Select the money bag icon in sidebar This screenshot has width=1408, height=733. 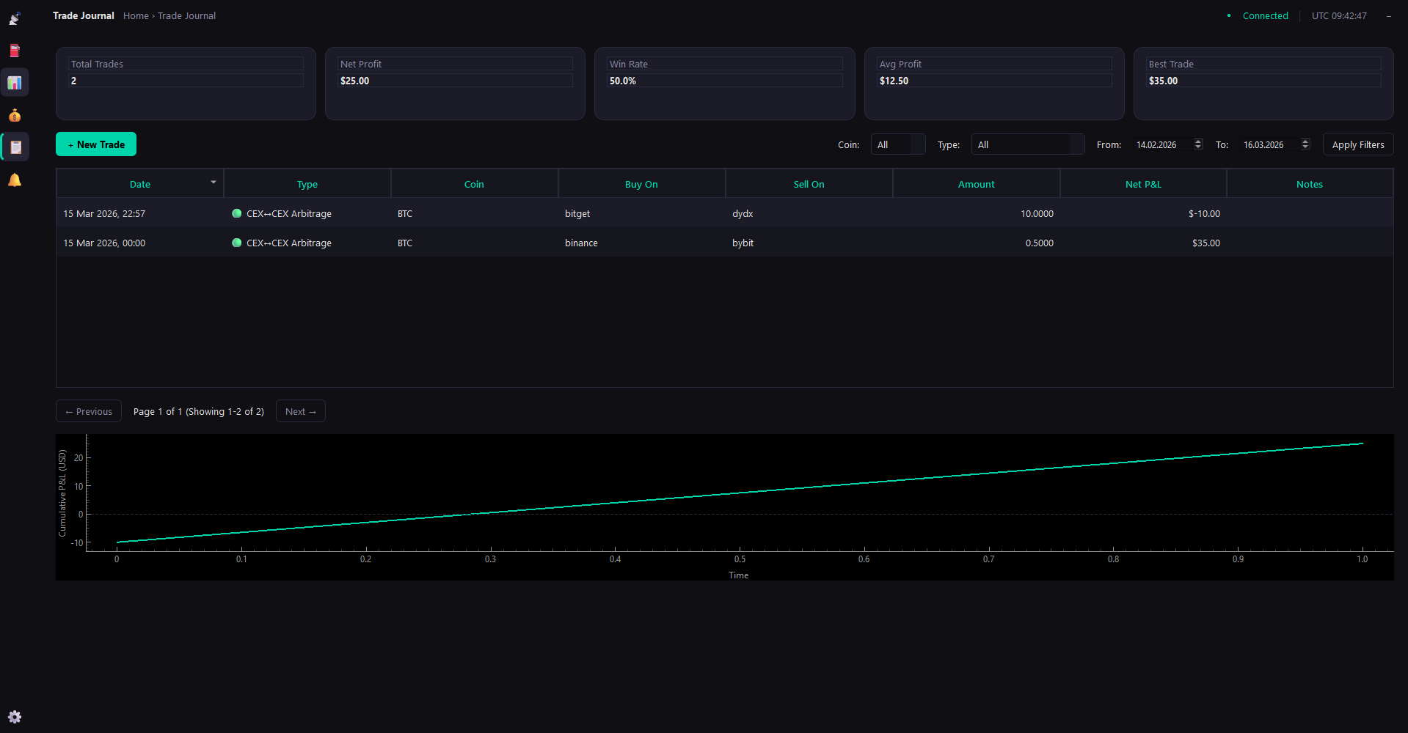(x=15, y=115)
